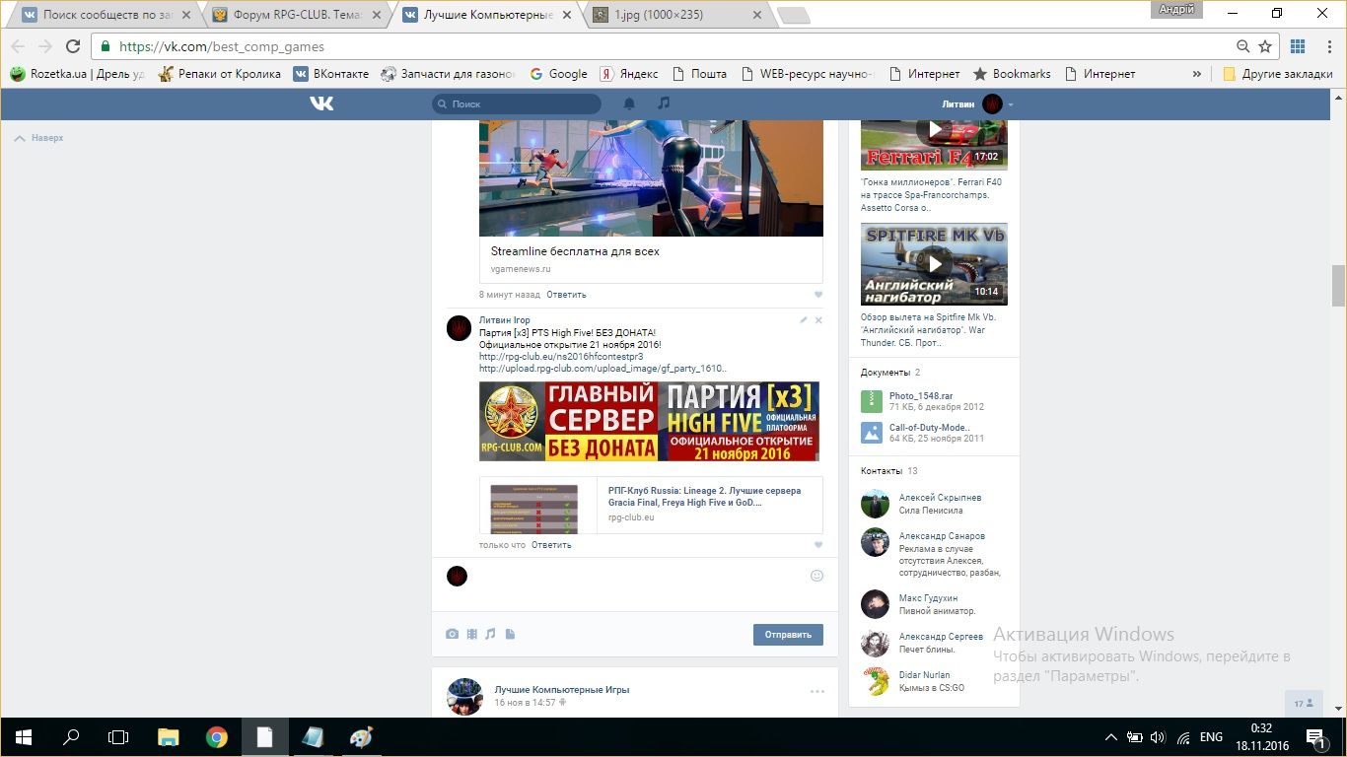Close the Лучшие Компьютерные tab
Screen dimensions: 1347x757
click(x=567, y=15)
